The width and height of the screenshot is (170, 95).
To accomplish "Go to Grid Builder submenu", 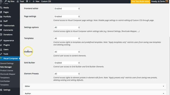I will (x=5, y=81).
